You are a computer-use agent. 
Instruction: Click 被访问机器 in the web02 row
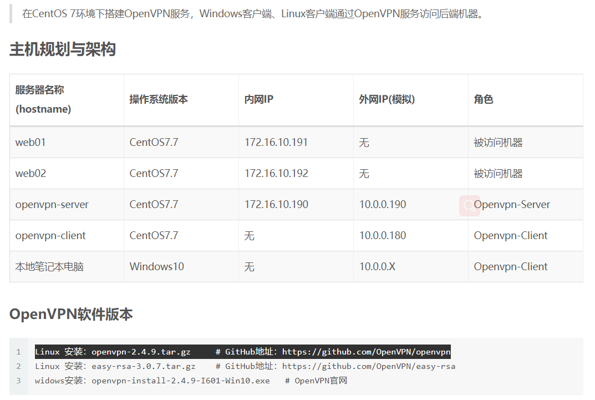[499, 174]
